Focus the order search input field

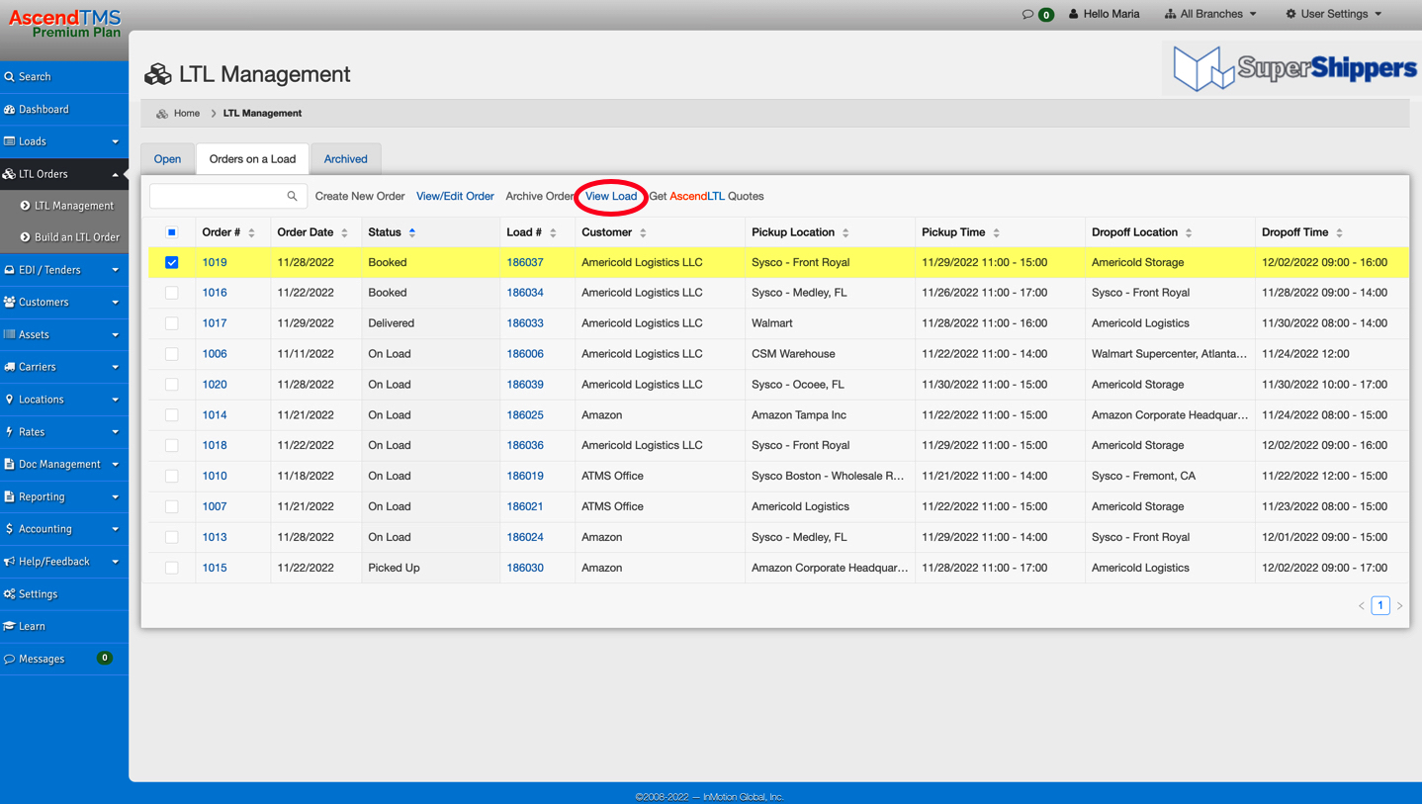(x=228, y=196)
